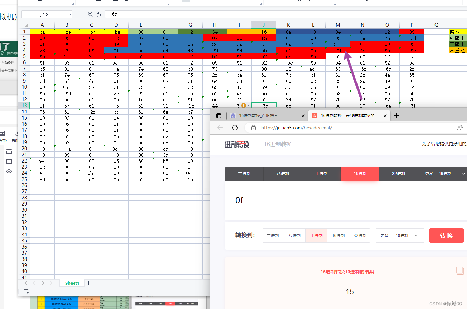This screenshot has width=467, height=309.
Task: Click legend cell labeled 常量池
Action: point(458,50)
